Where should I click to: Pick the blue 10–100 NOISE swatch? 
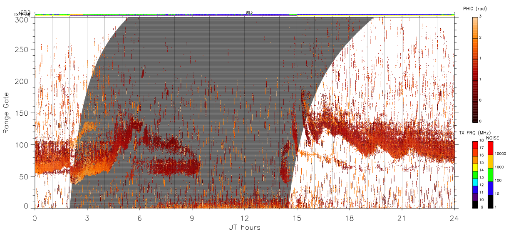[491, 188]
